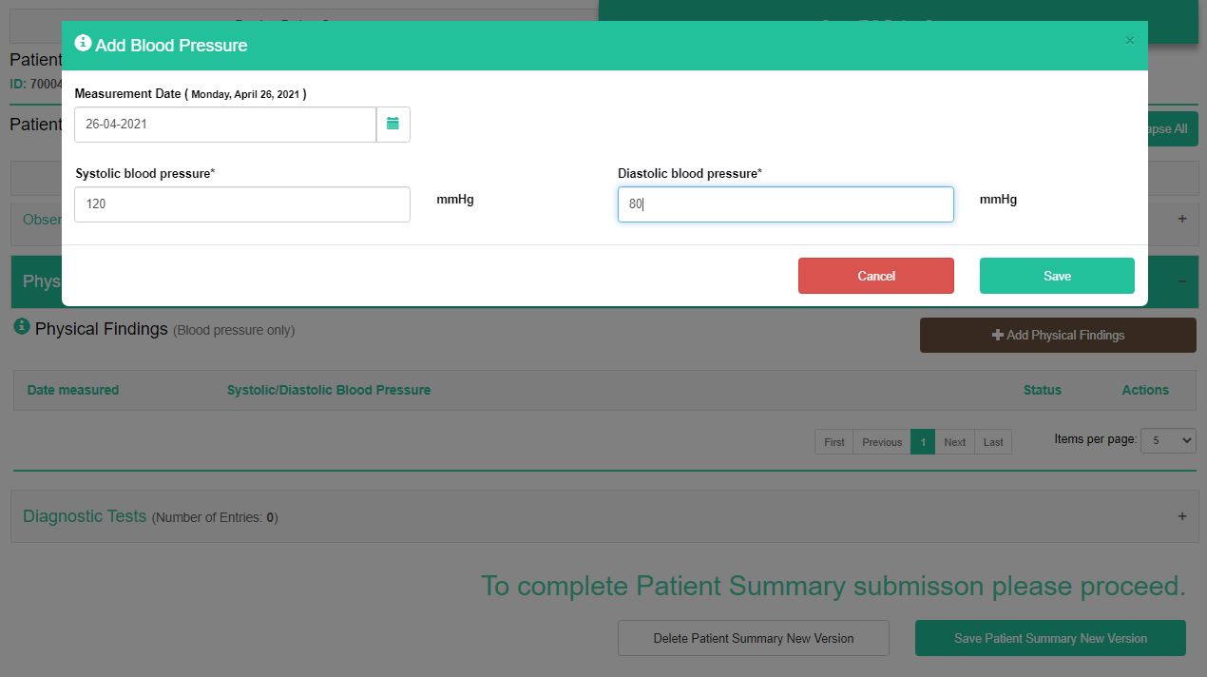Screen dimensions: 1207x677
Task: Click the Systolic blood pressure field
Action: click(x=242, y=204)
